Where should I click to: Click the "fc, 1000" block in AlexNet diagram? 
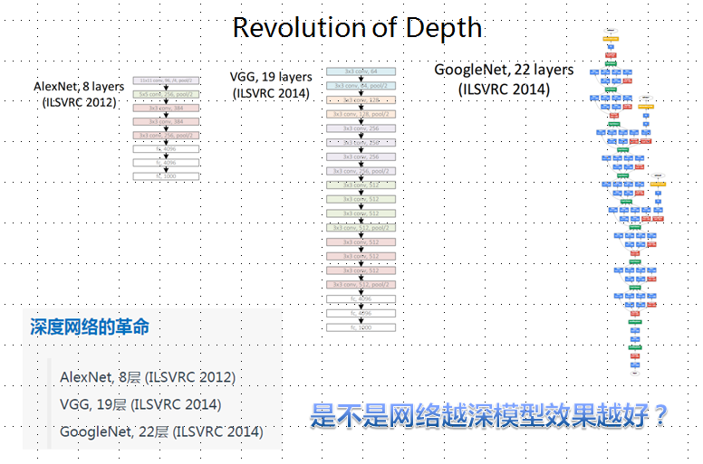click(166, 176)
